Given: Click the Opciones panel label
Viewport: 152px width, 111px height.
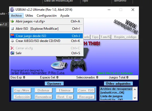Looking at the screenshot, I should click(x=54, y=84).
